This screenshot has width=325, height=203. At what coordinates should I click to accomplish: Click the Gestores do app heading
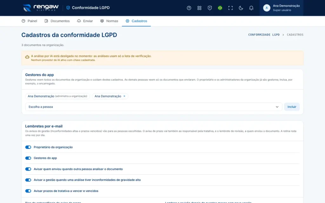click(x=39, y=75)
